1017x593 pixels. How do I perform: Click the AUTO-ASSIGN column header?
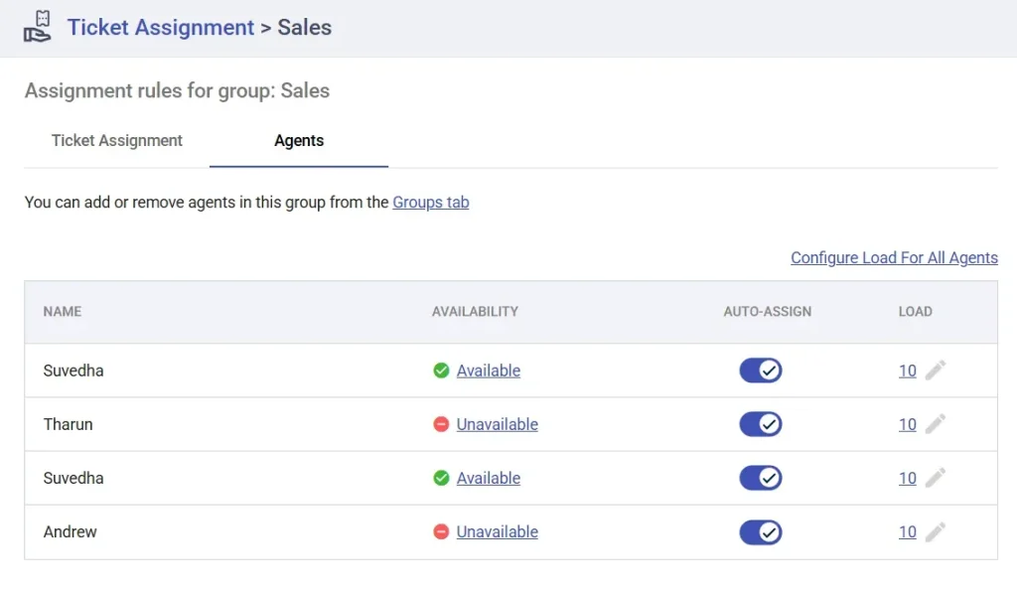pyautogui.click(x=768, y=312)
